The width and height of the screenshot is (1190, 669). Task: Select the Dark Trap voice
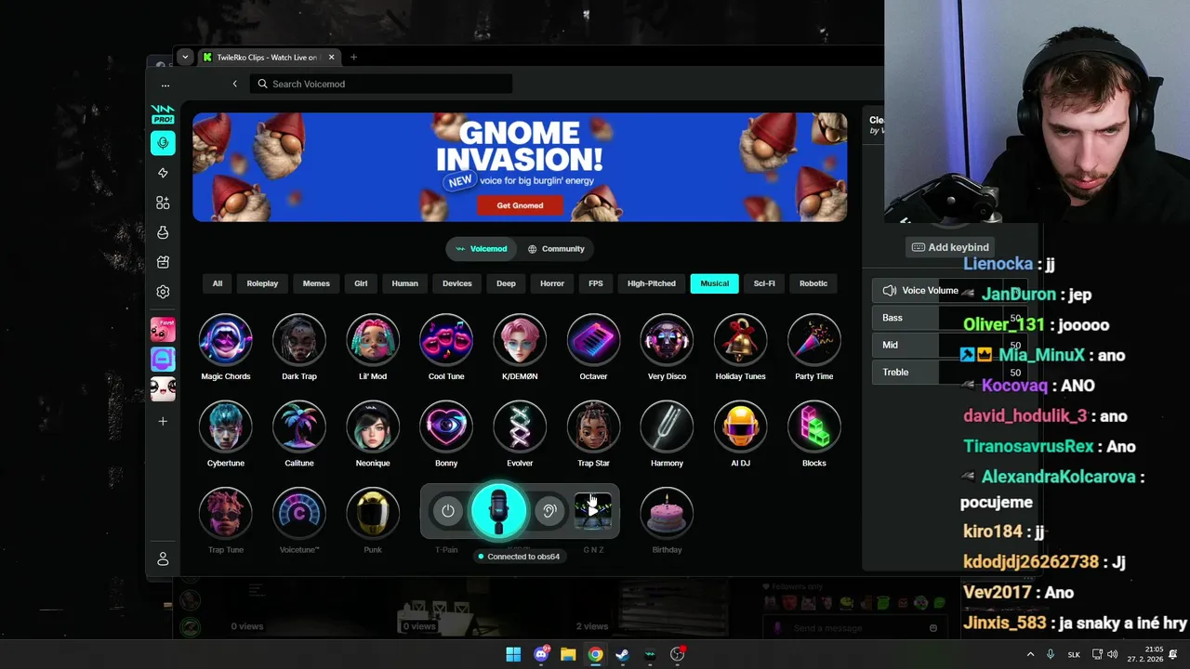[299, 340]
